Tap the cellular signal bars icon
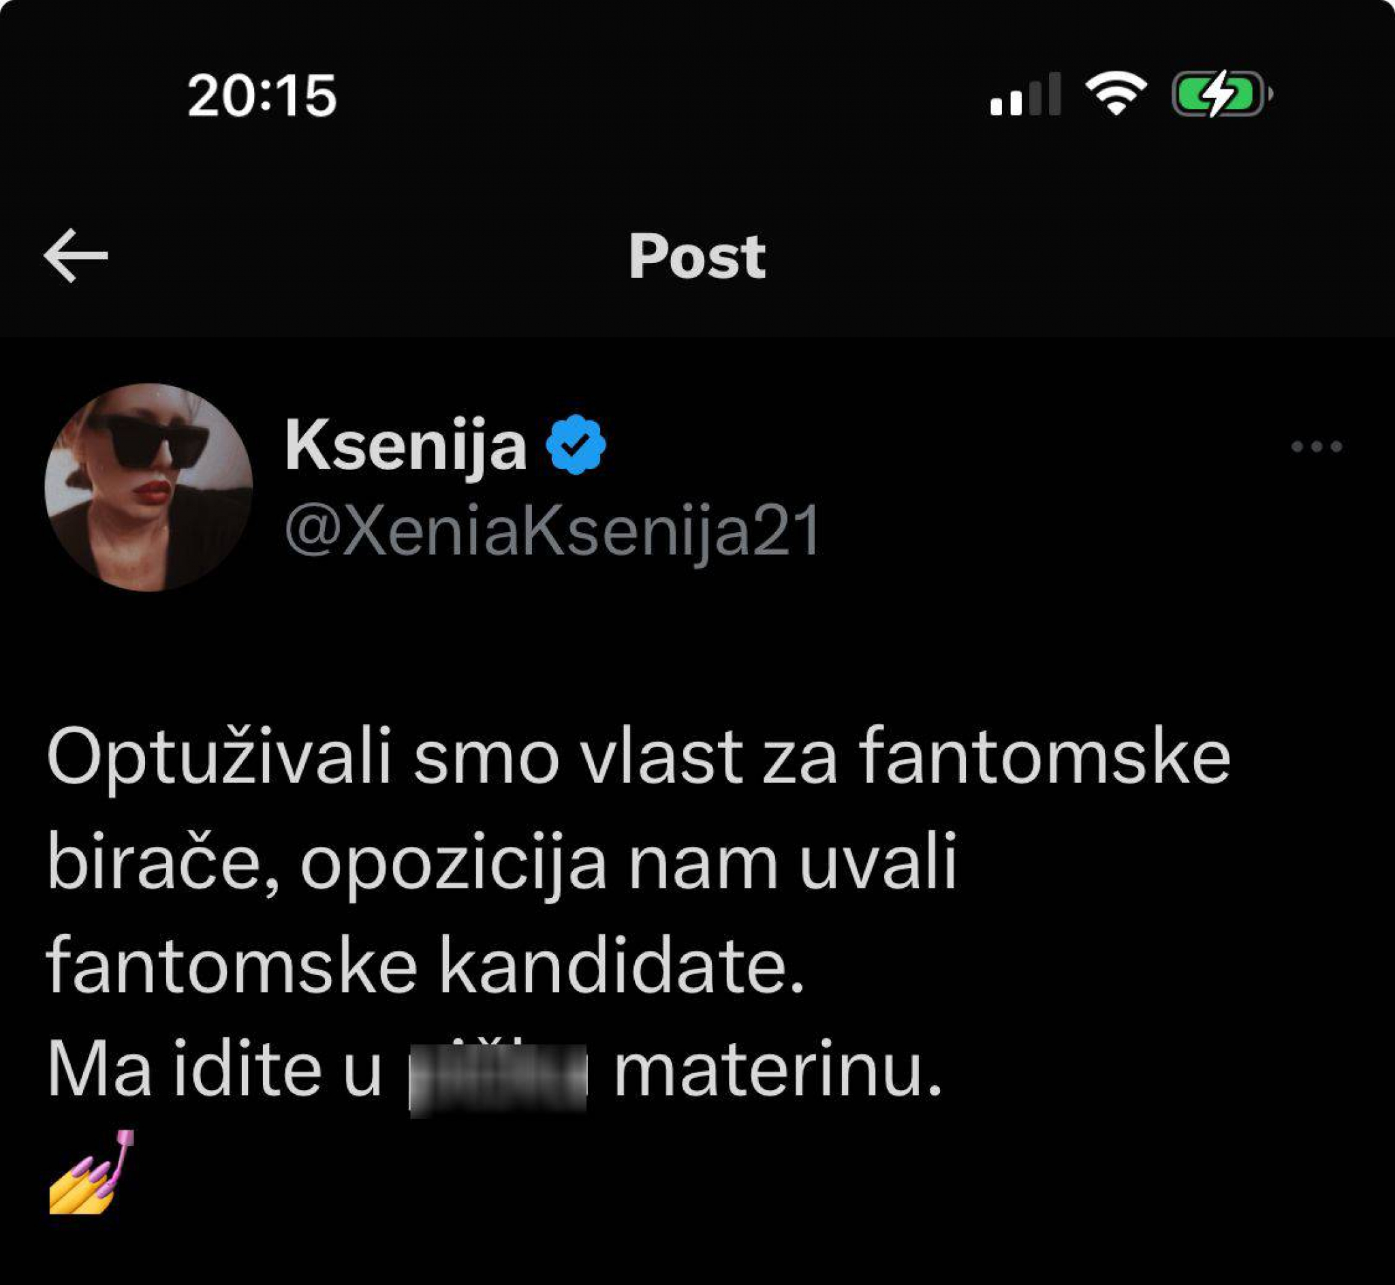Screen dimensions: 1395x1285 [x=1025, y=95]
